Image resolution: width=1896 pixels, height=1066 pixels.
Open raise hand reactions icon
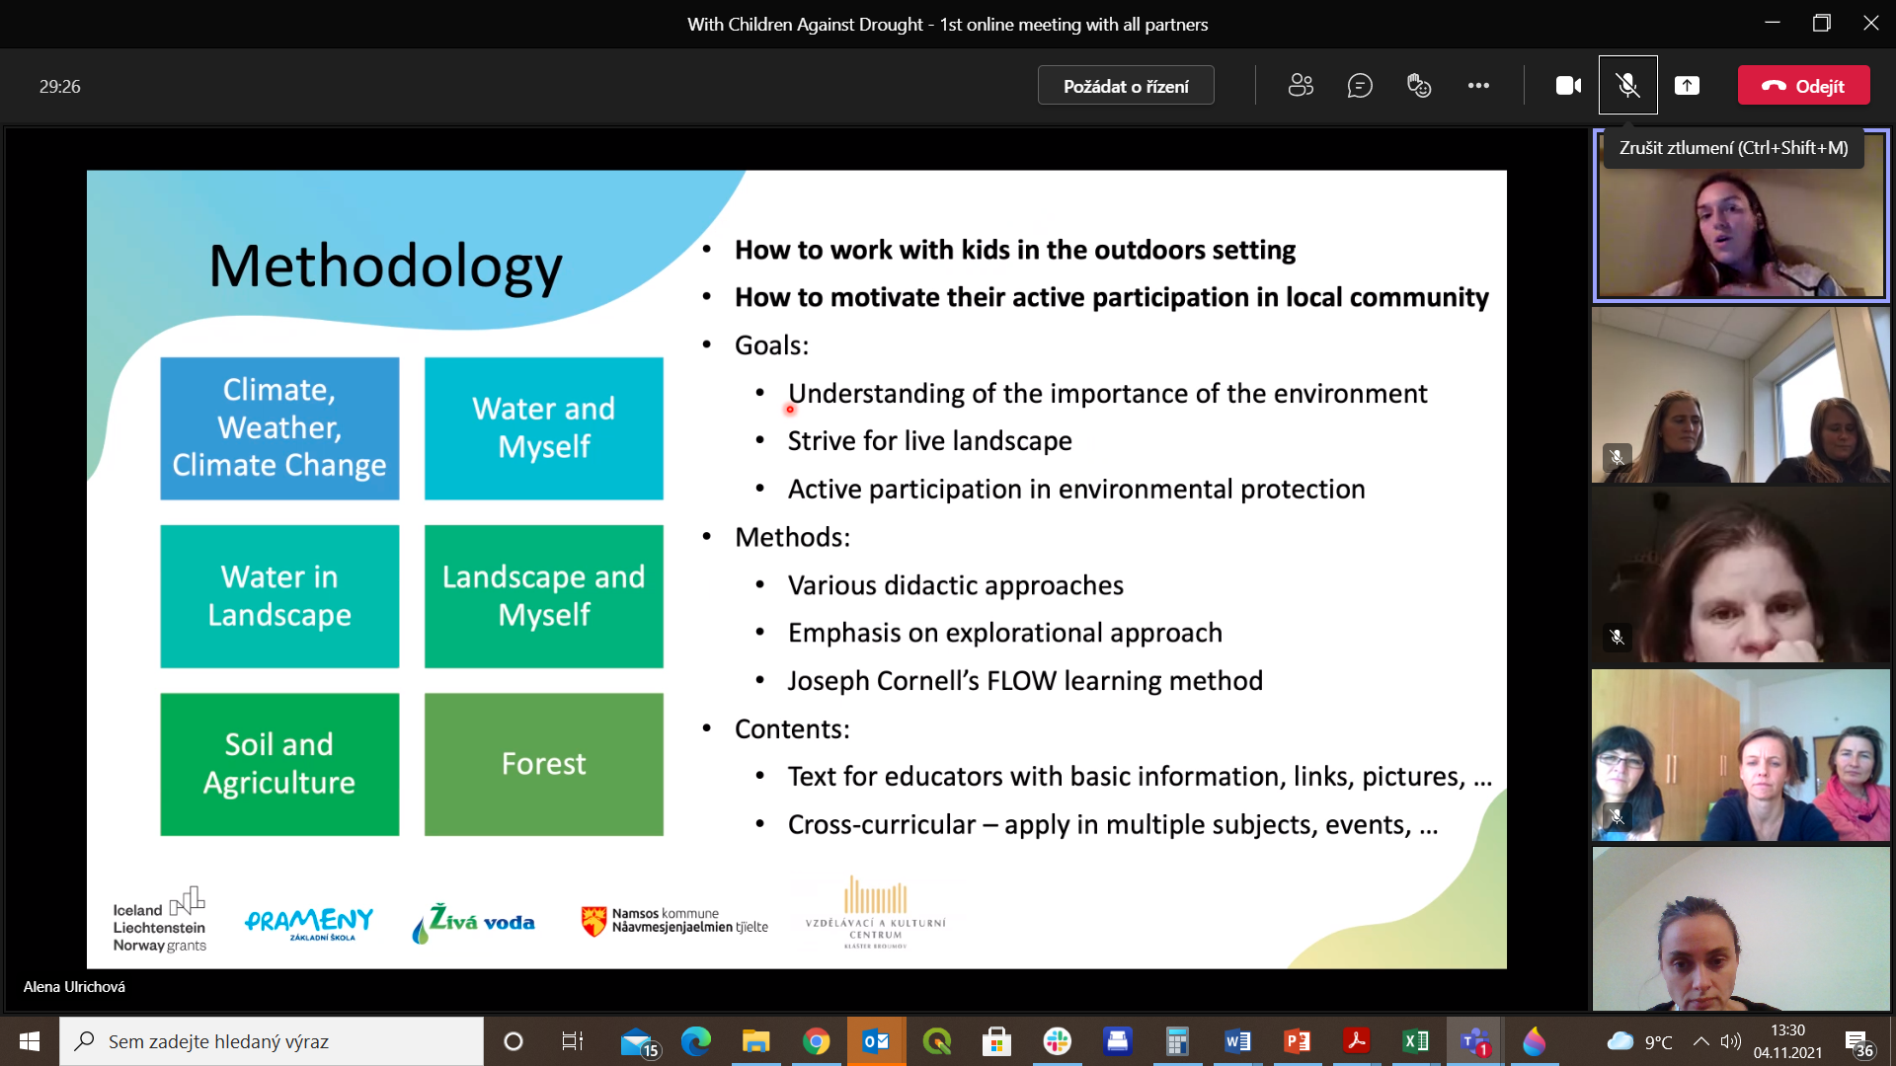tap(1419, 86)
